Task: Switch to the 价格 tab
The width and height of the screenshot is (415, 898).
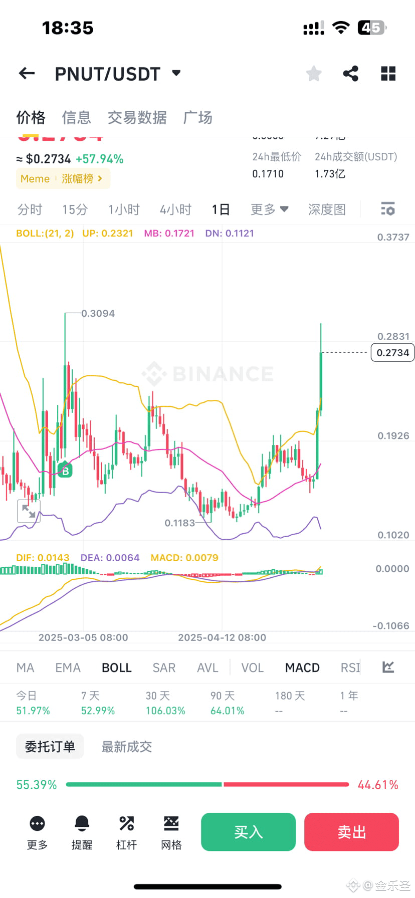Action: [31, 118]
